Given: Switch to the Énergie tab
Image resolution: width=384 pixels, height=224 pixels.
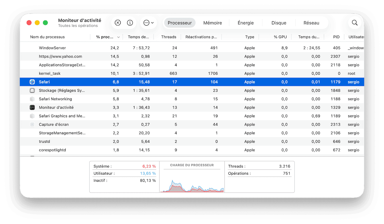Looking at the screenshot, I should point(245,23).
